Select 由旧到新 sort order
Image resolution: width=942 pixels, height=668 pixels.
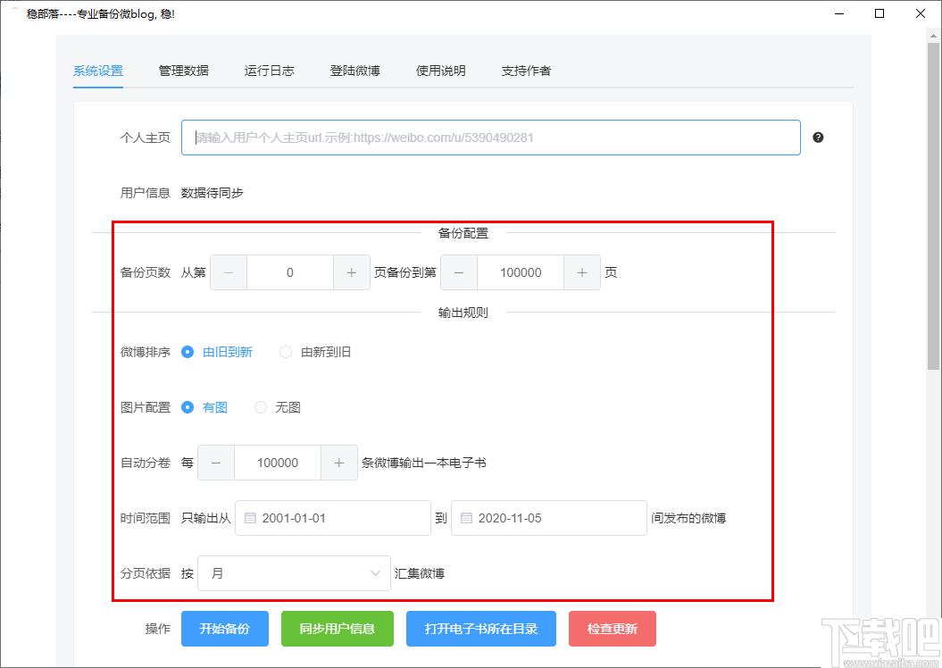pyautogui.click(x=217, y=352)
